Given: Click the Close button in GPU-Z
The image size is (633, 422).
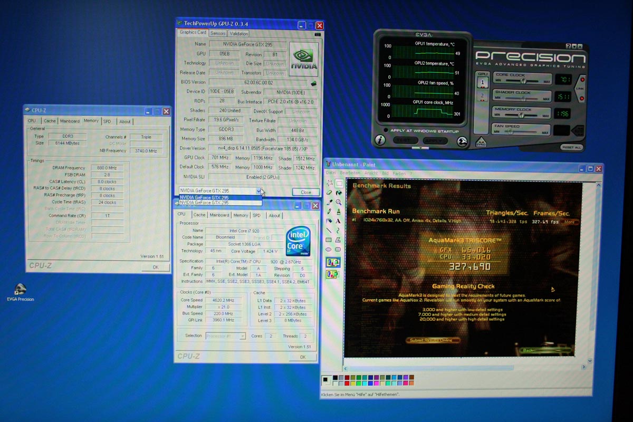Looking at the screenshot, I should click(x=306, y=192).
